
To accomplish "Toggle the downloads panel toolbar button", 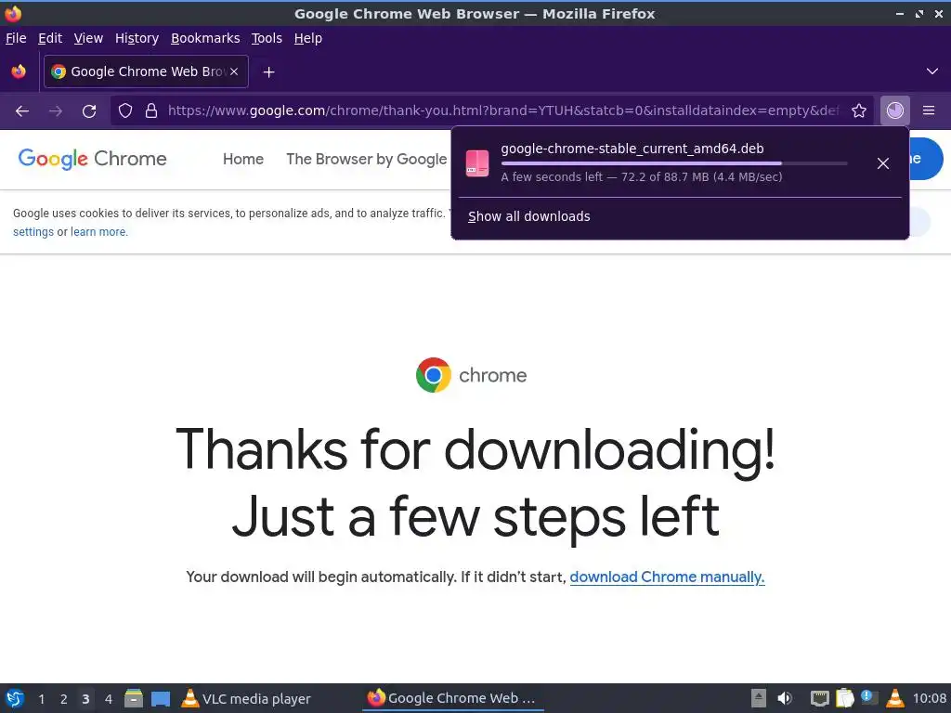I will [894, 111].
